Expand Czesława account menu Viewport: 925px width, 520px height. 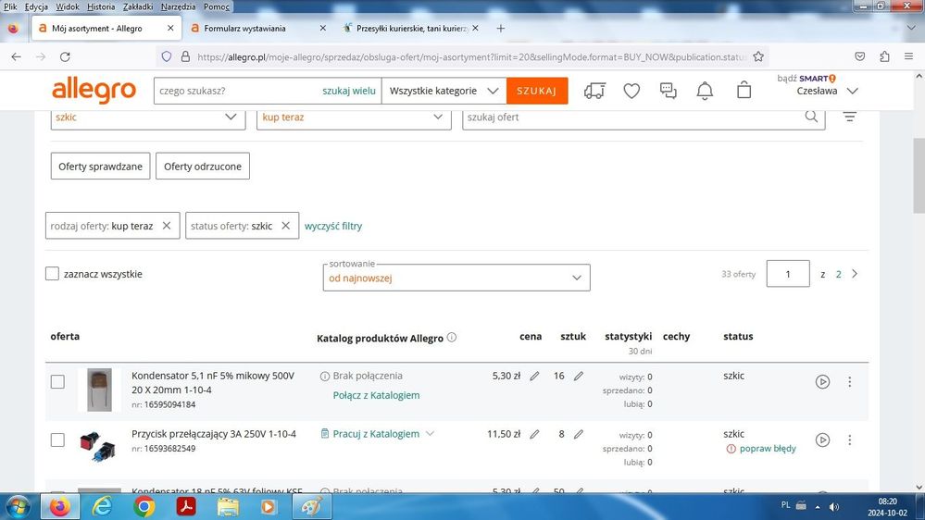pyautogui.click(x=853, y=91)
